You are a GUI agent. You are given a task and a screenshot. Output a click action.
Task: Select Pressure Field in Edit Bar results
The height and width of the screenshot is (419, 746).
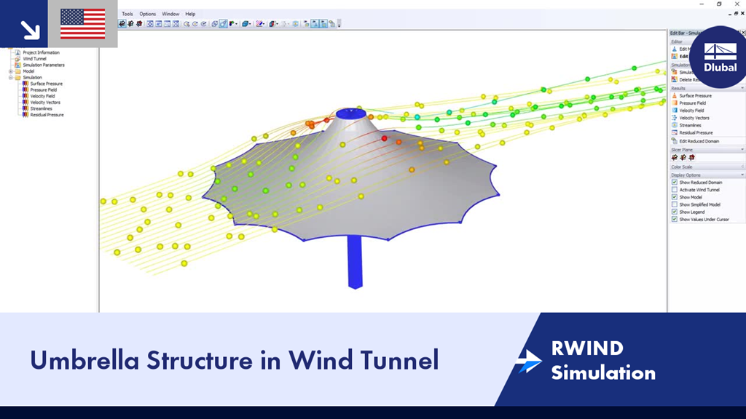point(692,103)
